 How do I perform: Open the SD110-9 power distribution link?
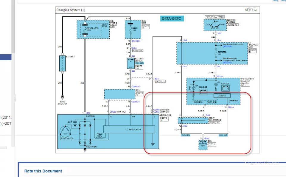point(227,47)
